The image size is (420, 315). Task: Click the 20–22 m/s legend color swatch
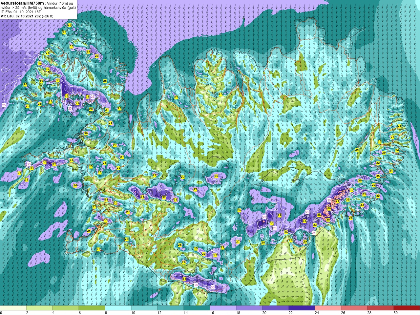click(276, 308)
